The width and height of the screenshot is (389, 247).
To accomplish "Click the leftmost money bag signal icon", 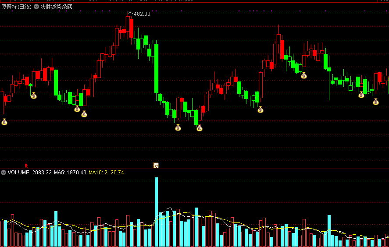I will tap(4, 122).
